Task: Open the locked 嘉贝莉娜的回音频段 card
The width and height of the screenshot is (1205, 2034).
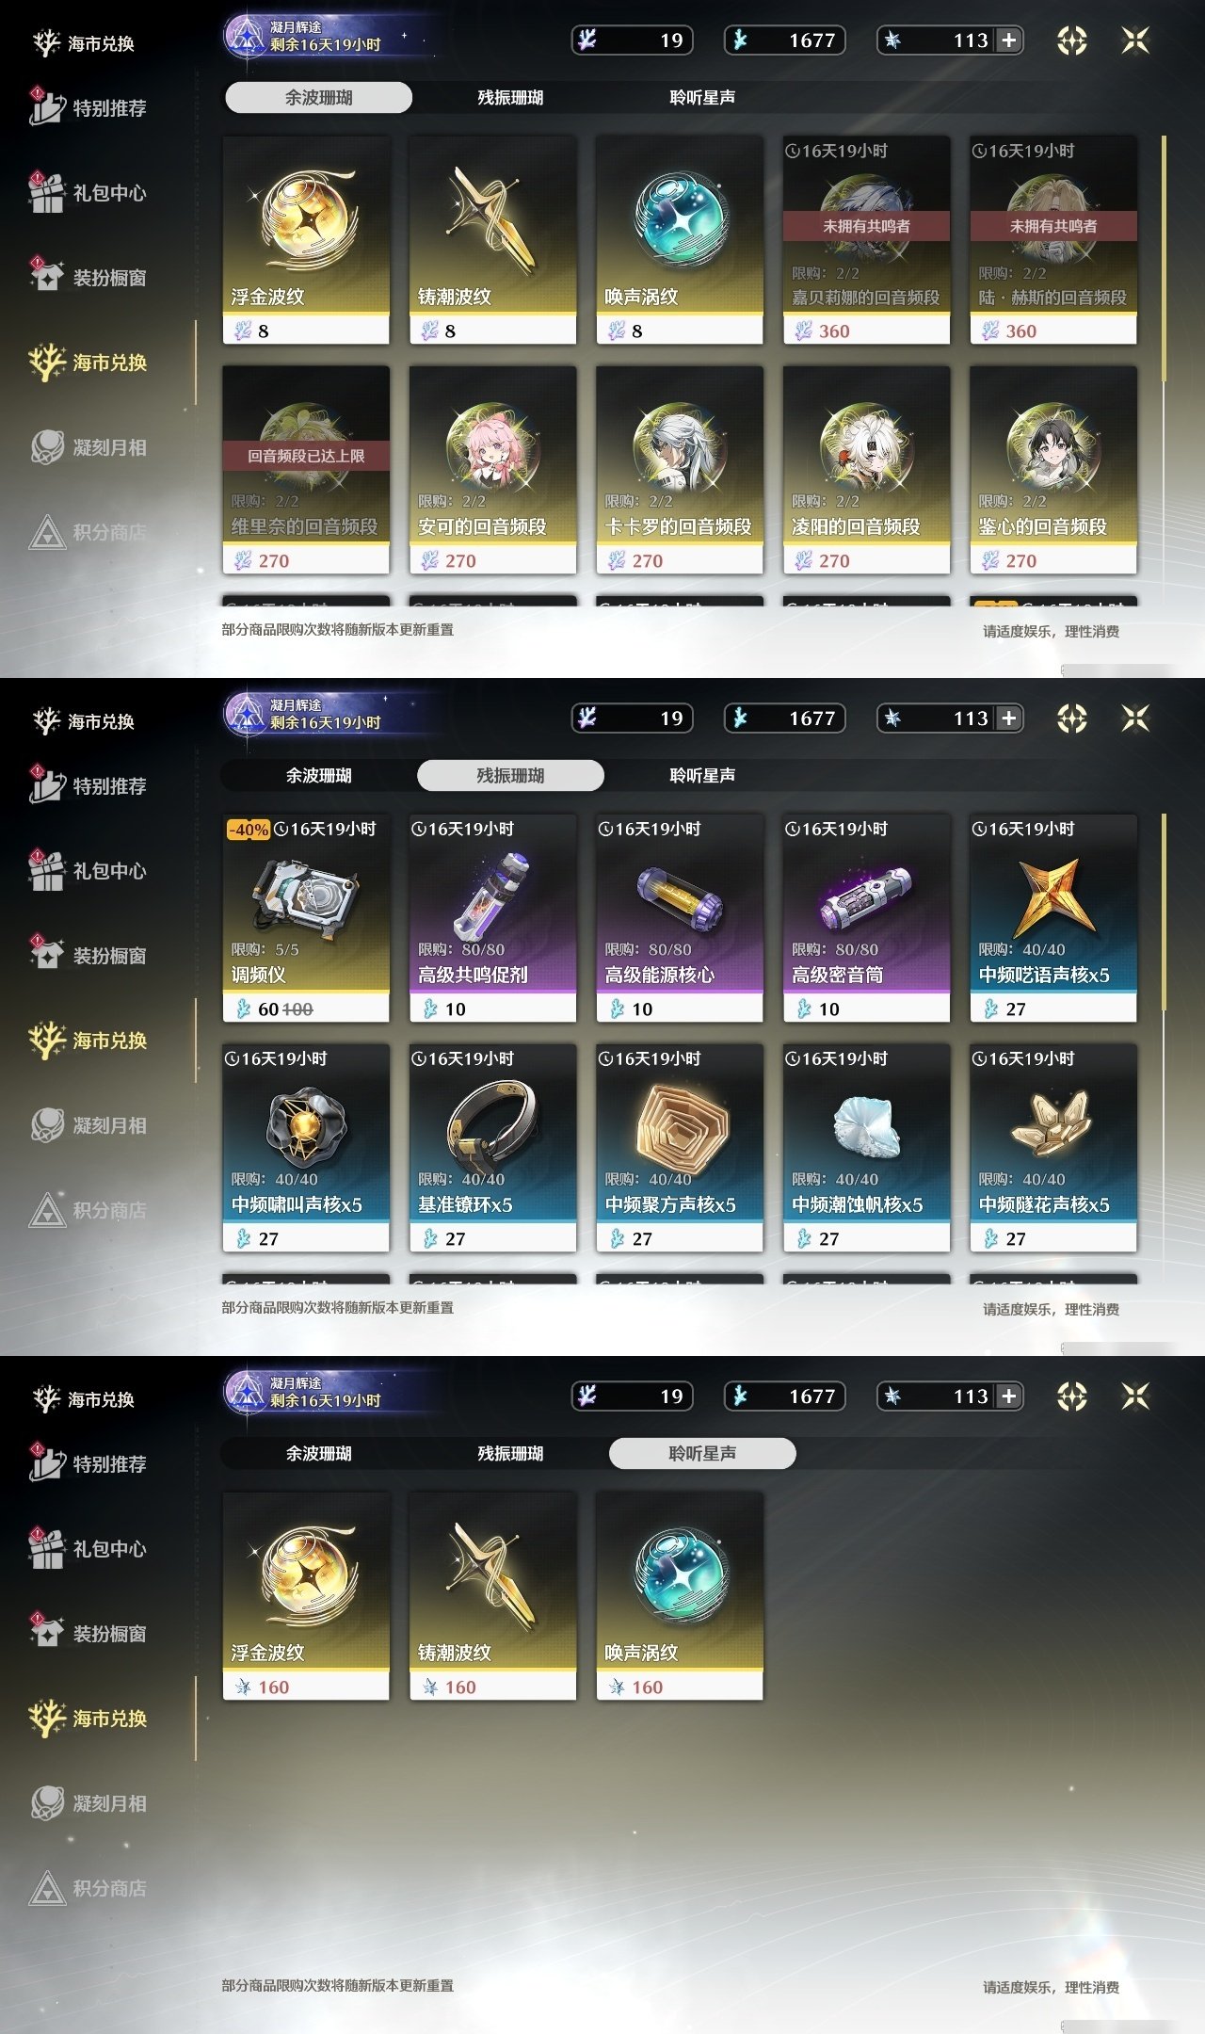Action: (x=866, y=240)
